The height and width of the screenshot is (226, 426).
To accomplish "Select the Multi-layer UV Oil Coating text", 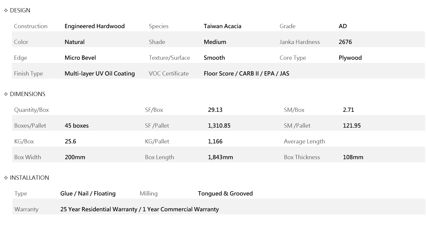I will tap(100, 74).
